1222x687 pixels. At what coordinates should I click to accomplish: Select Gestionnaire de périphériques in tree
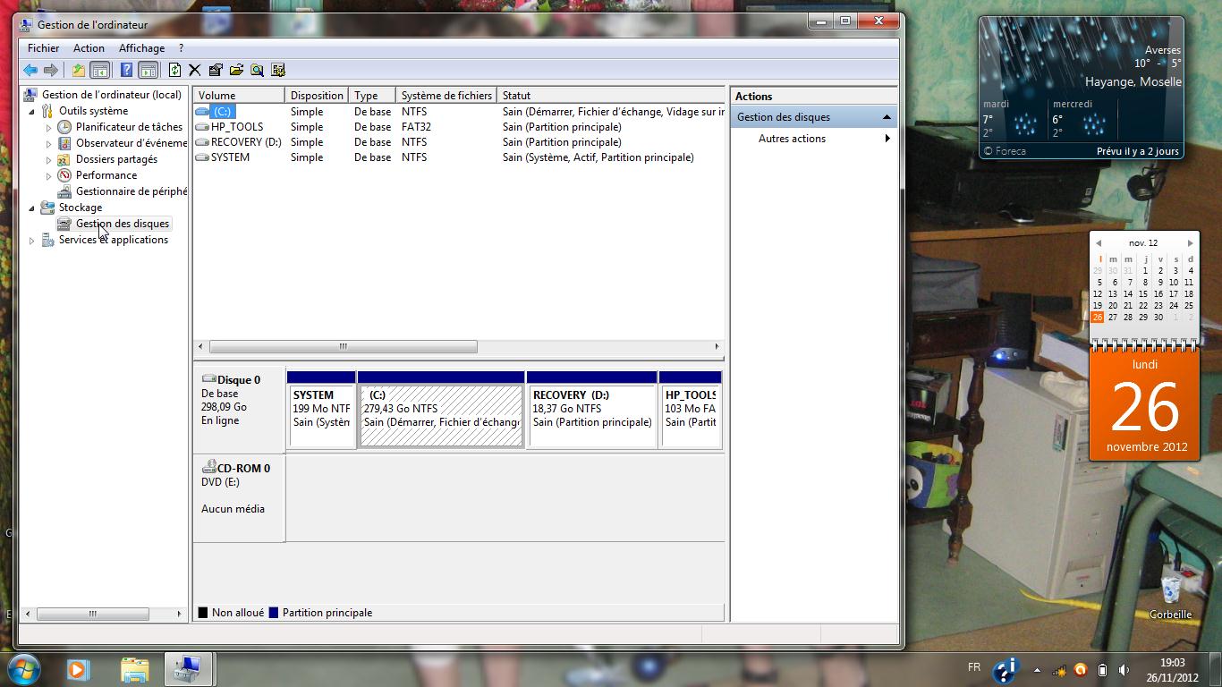(x=131, y=191)
